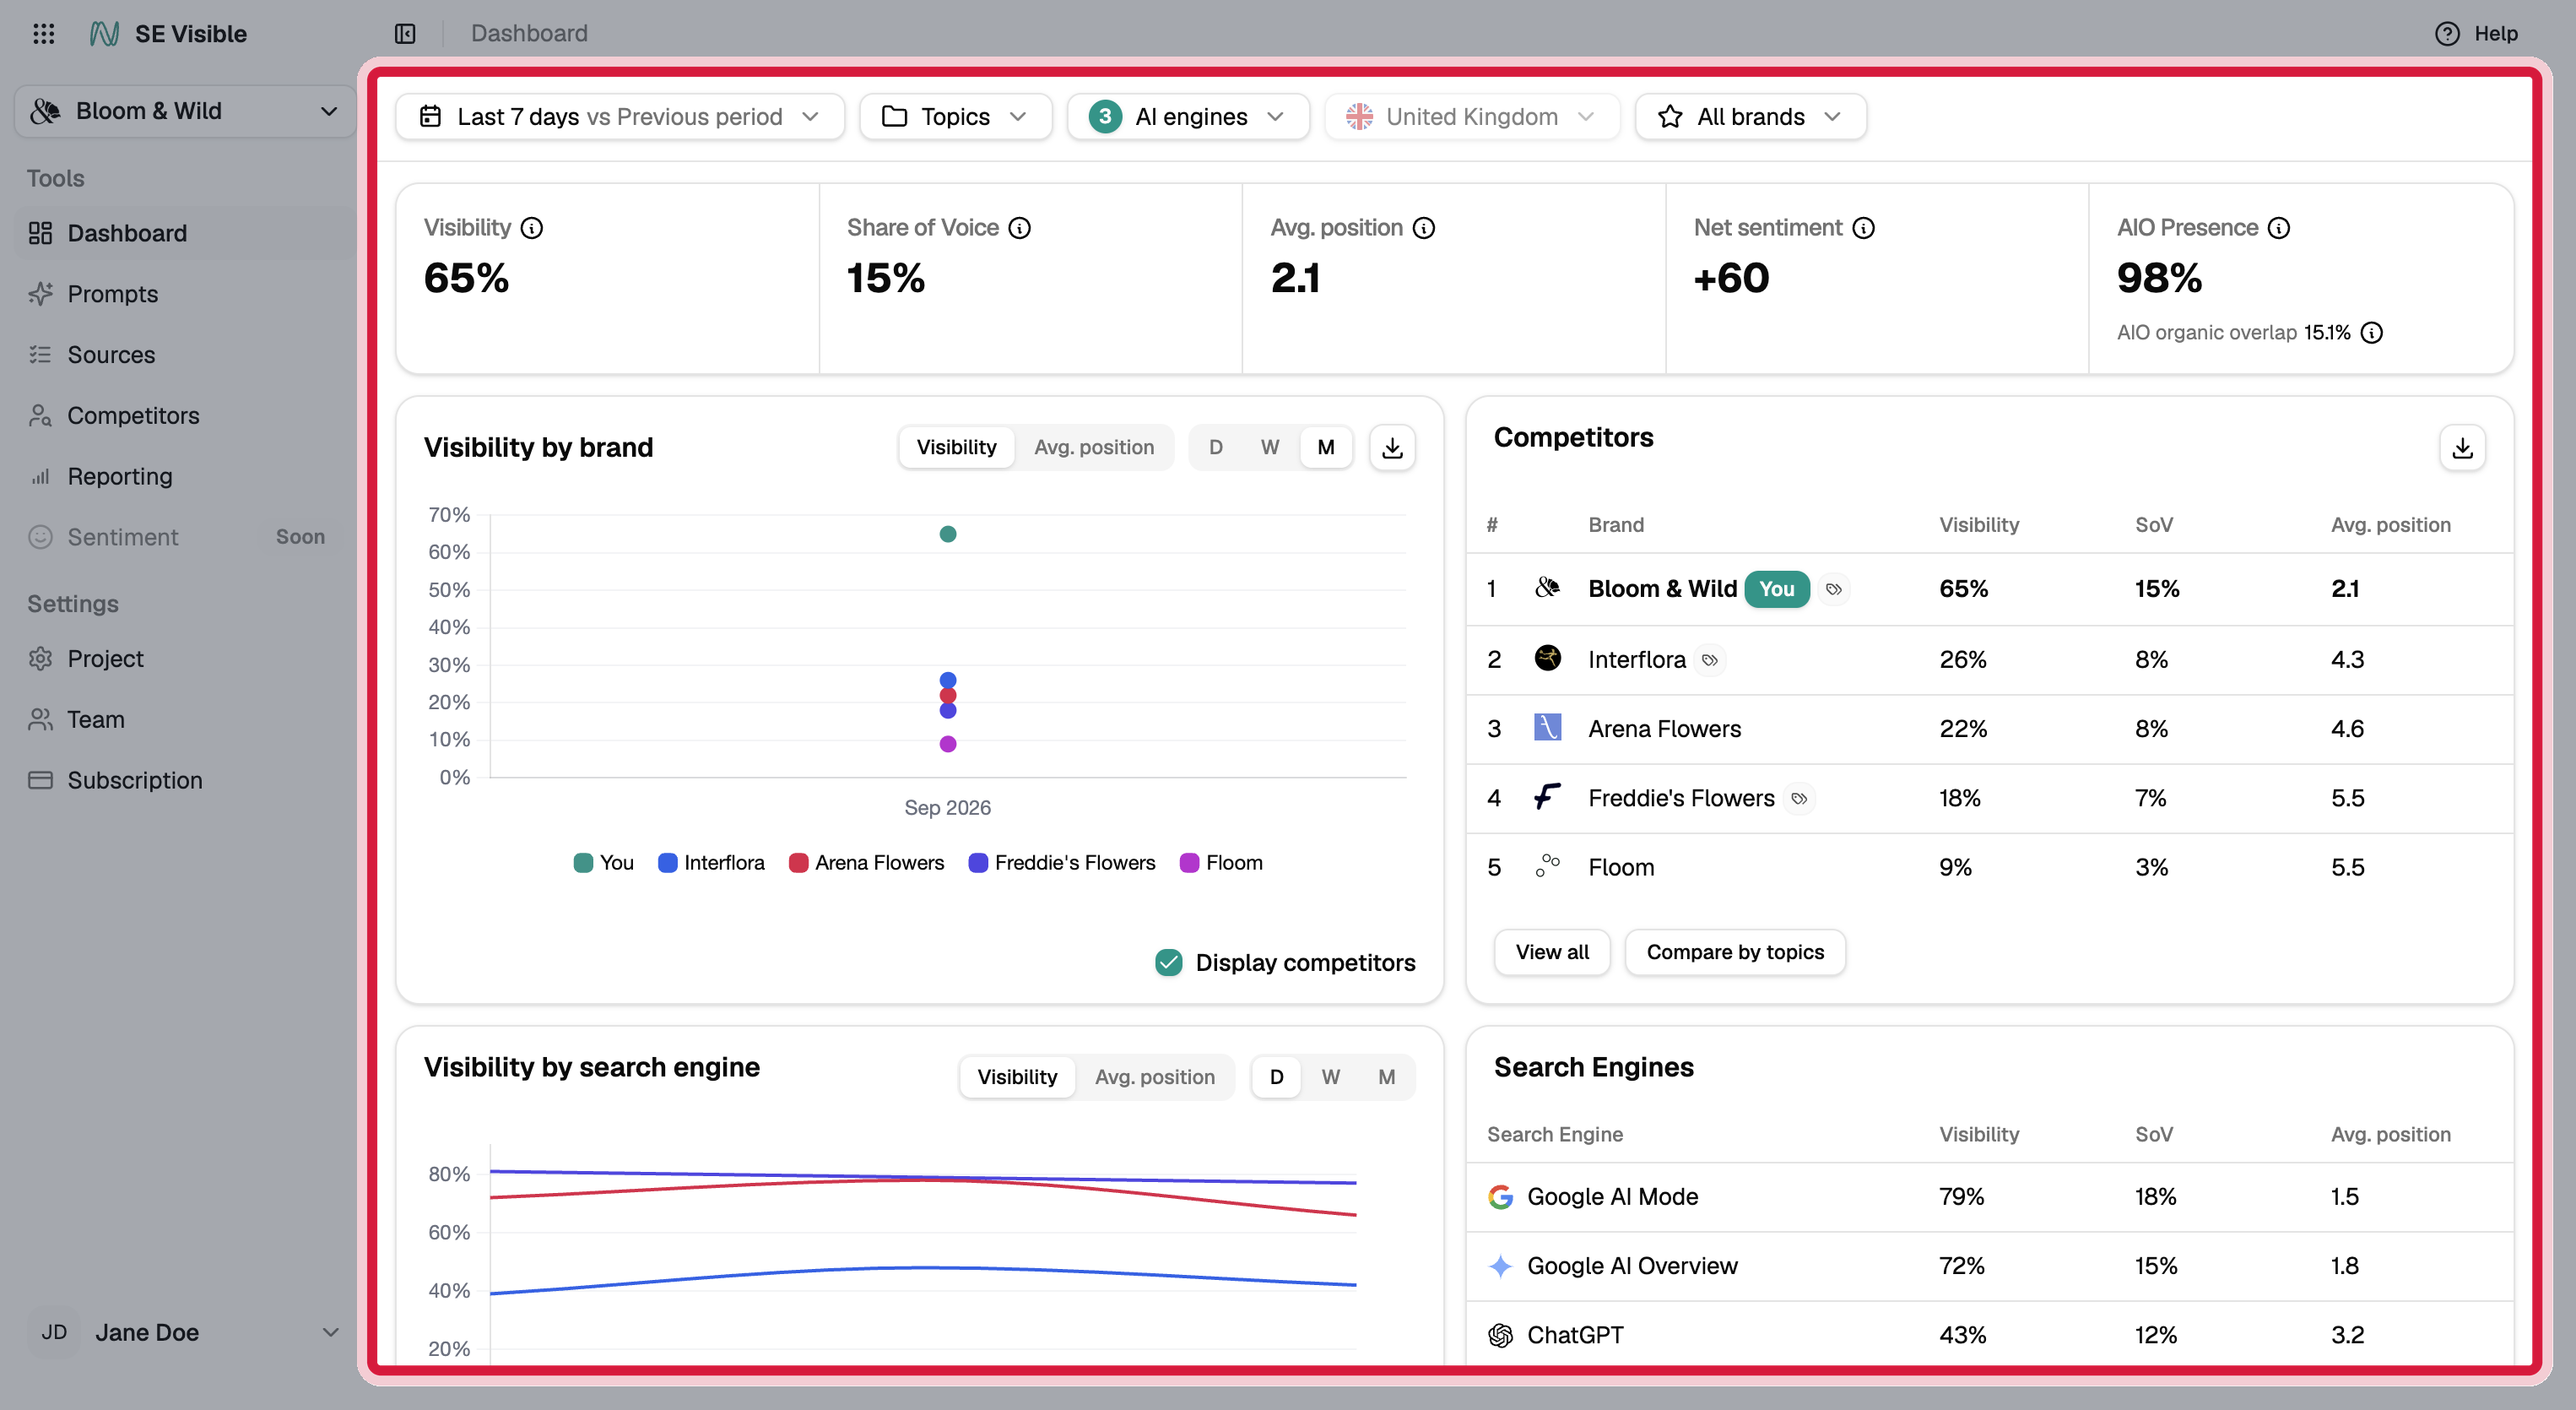This screenshot has width=2576, height=1410.
Task: Click the You badge beside Bloom & Wild
Action: [x=1777, y=590]
